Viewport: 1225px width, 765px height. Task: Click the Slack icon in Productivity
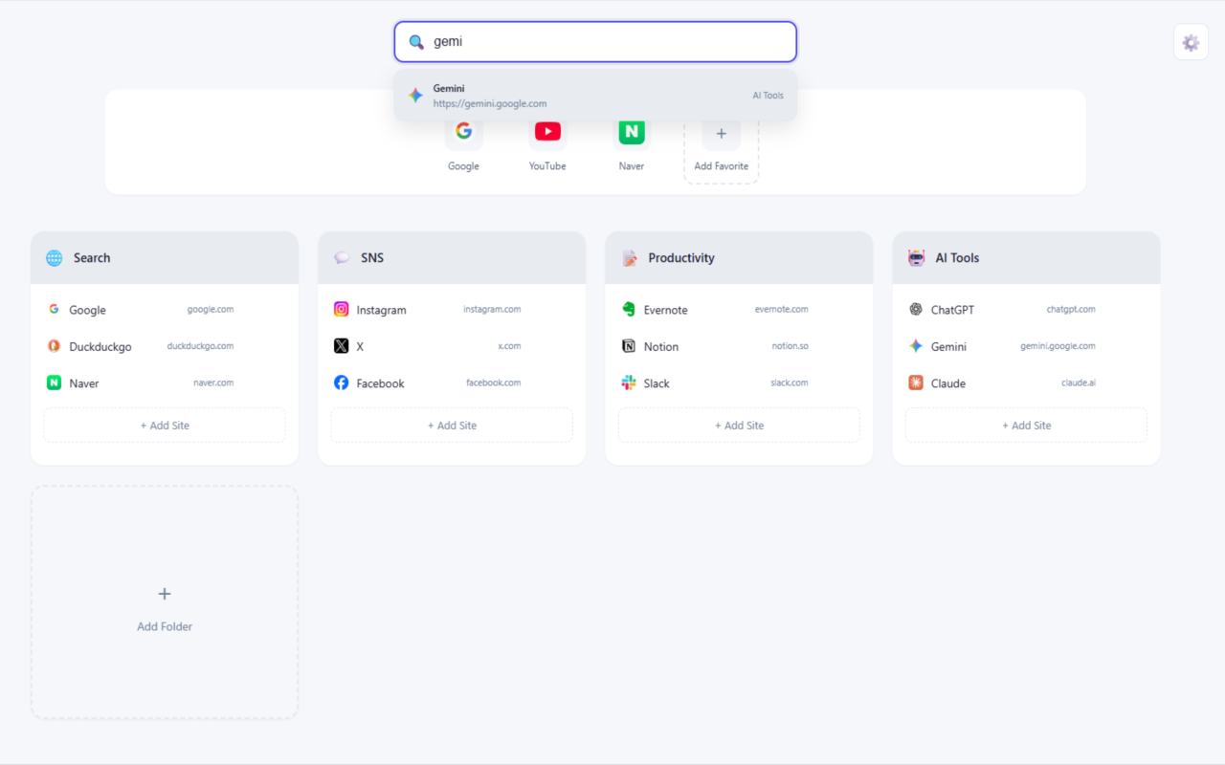coord(629,382)
